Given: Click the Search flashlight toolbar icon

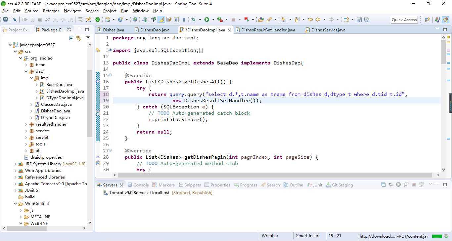Looking at the screenshot, I should pyautogui.click(x=269, y=20).
